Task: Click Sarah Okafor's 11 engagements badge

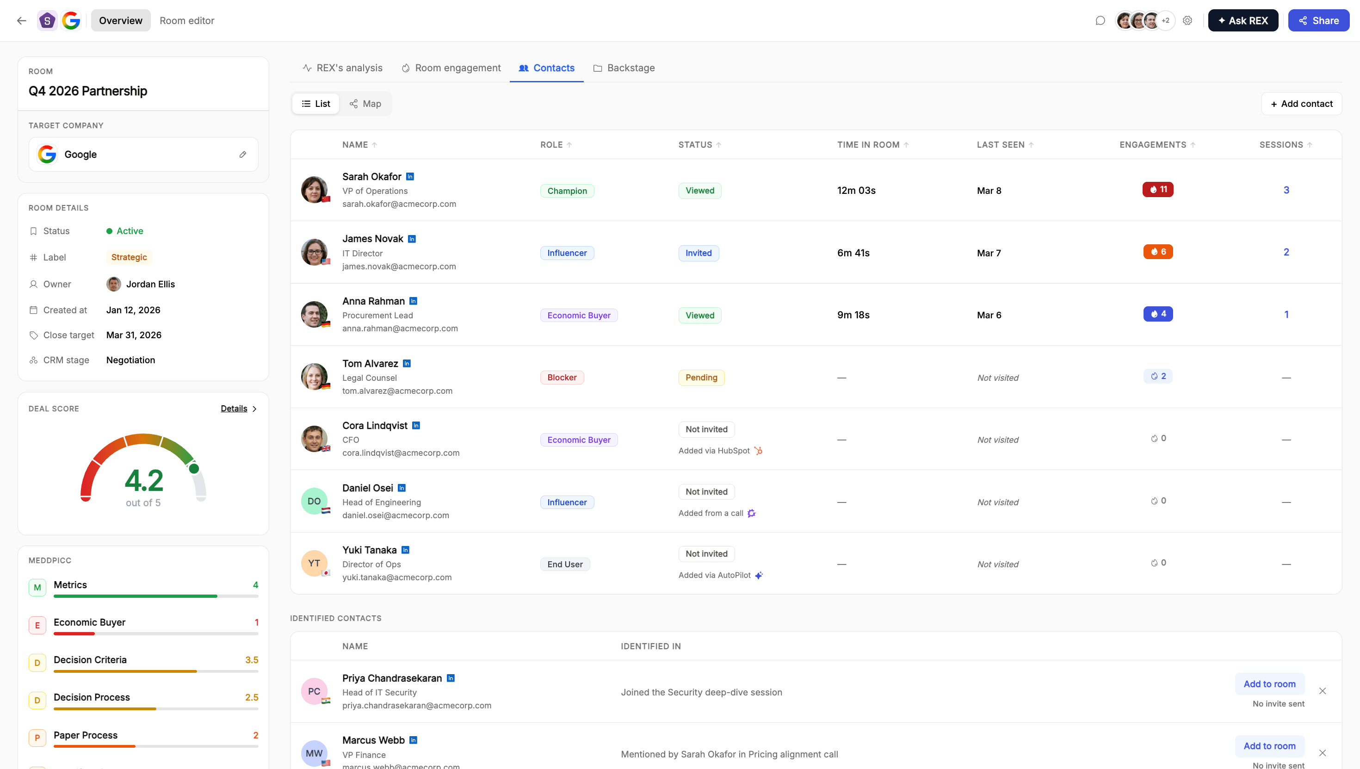Action: click(1158, 189)
